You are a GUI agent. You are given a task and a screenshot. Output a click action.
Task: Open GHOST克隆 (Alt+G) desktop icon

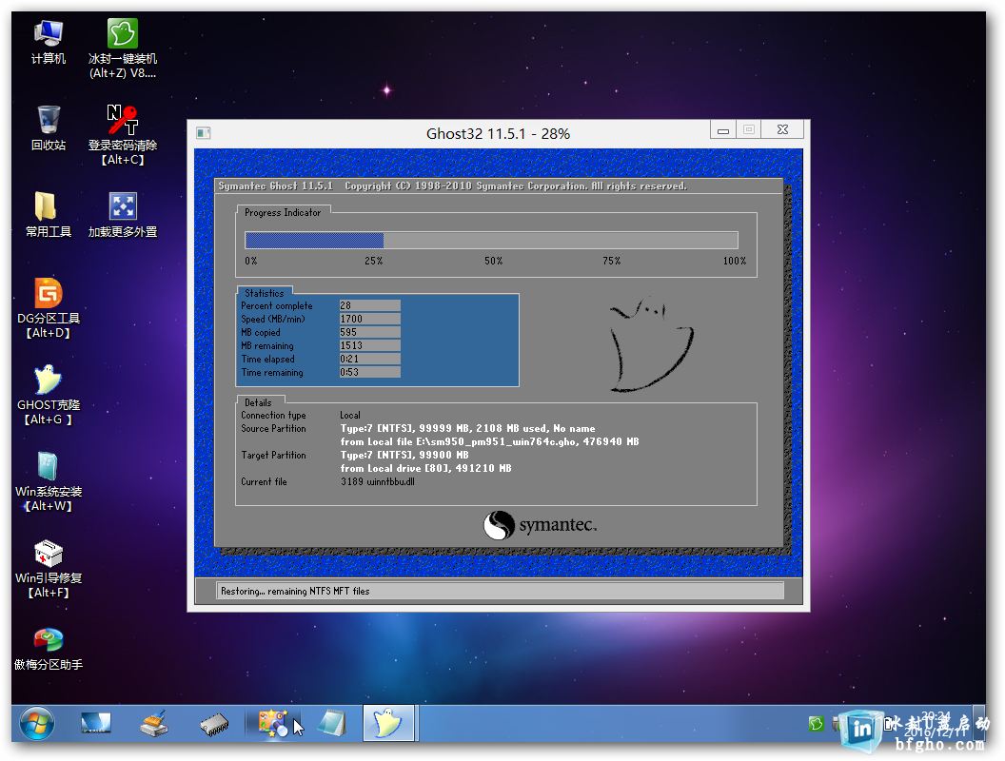[x=49, y=395]
